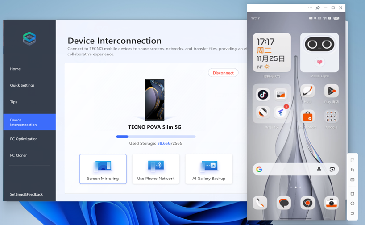
Task: Open the Phone dialer app
Action: (260, 203)
